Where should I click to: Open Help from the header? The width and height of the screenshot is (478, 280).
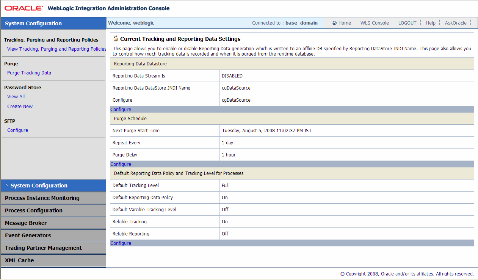click(431, 23)
